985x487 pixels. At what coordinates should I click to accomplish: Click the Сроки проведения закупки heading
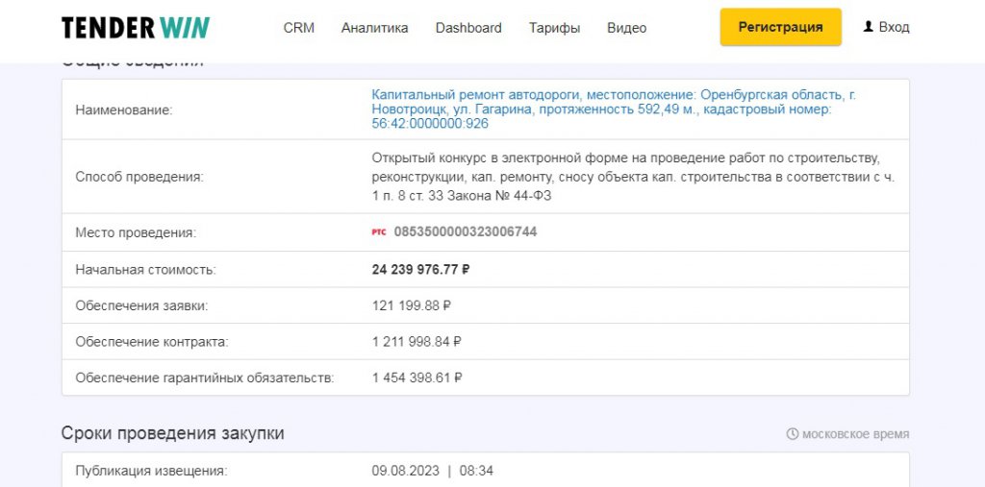172,433
